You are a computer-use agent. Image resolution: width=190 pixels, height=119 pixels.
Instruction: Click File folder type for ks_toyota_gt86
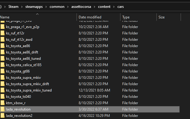coord(130,71)
